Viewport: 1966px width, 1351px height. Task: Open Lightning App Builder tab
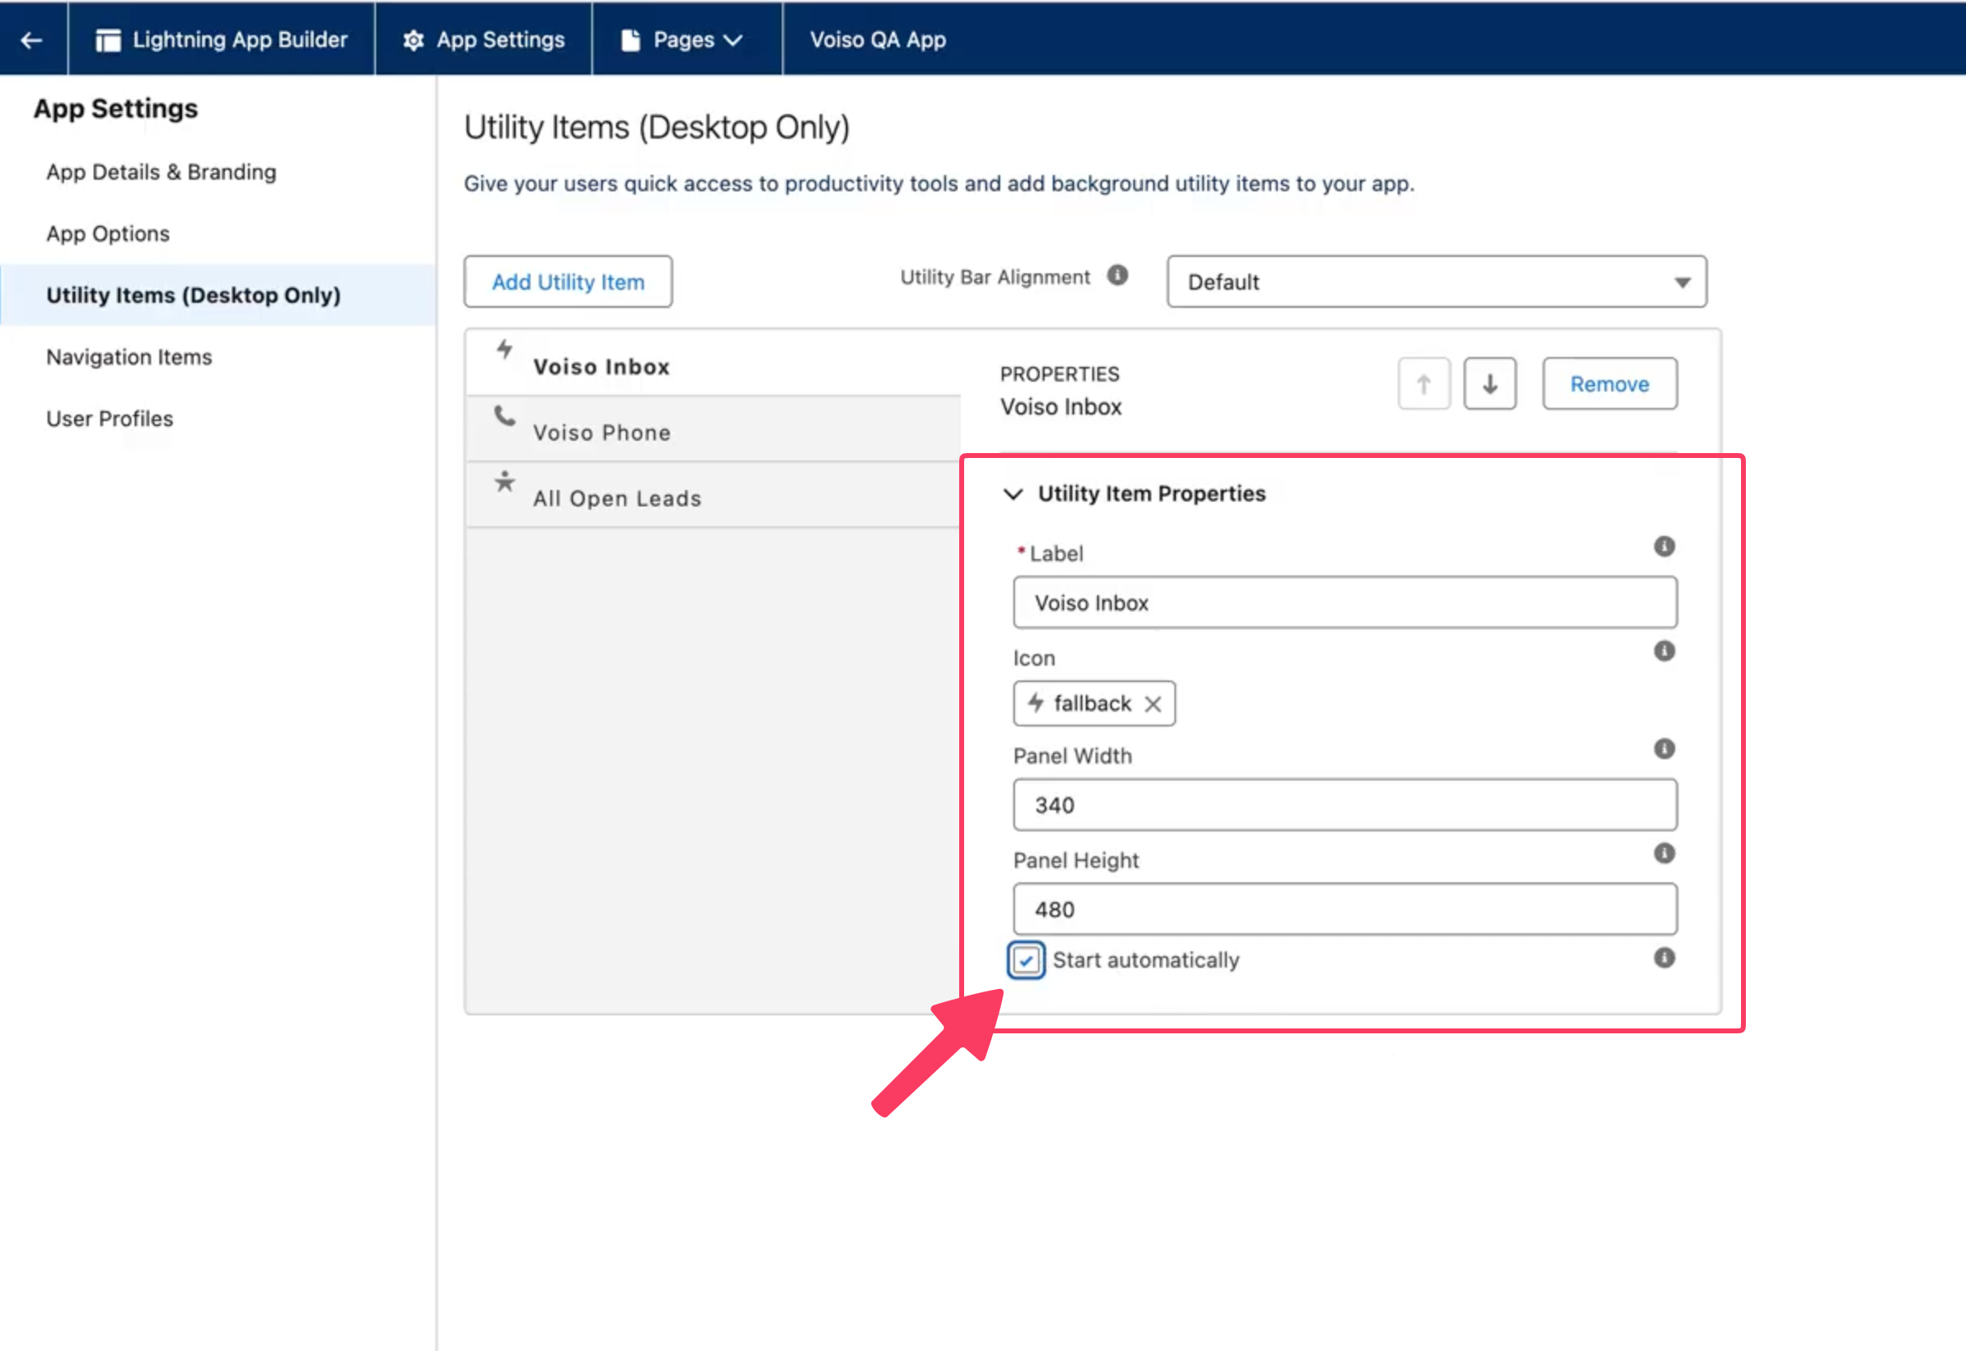(x=221, y=39)
